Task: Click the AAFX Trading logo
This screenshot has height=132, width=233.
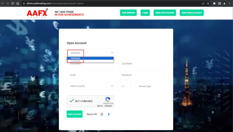Action: pyautogui.click(x=37, y=13)
